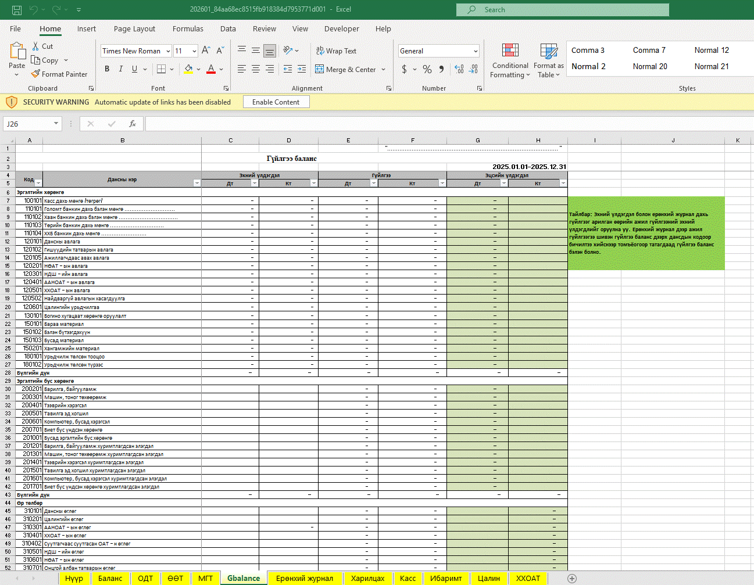Open the General number format dropdown

pyautogui.click(x=476, y=51)
